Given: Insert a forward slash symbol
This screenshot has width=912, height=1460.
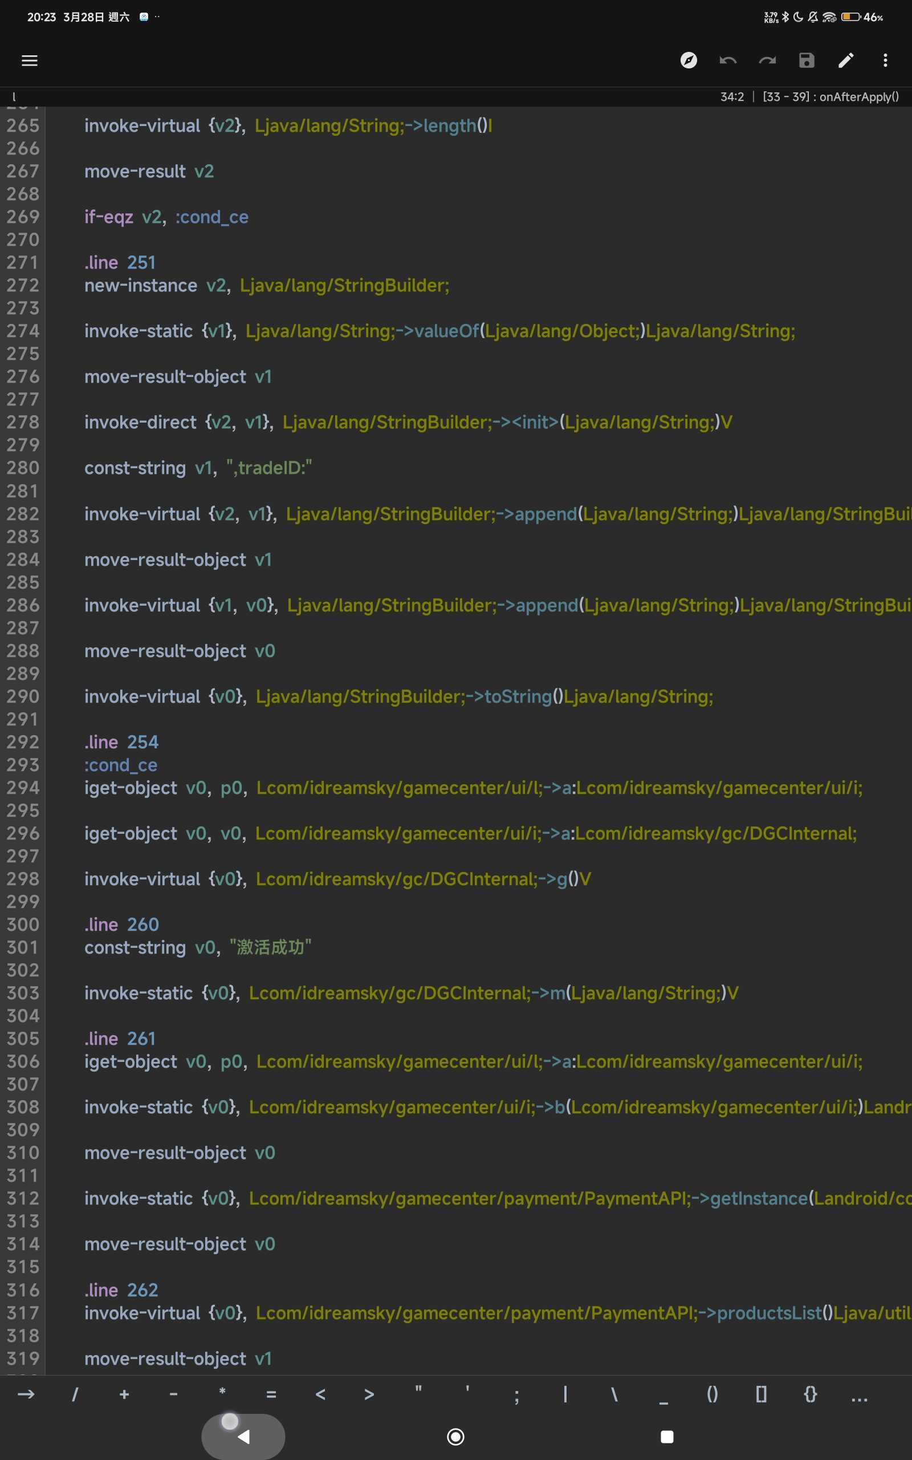Looking at the screenshot, I should tap(75, 1394).
